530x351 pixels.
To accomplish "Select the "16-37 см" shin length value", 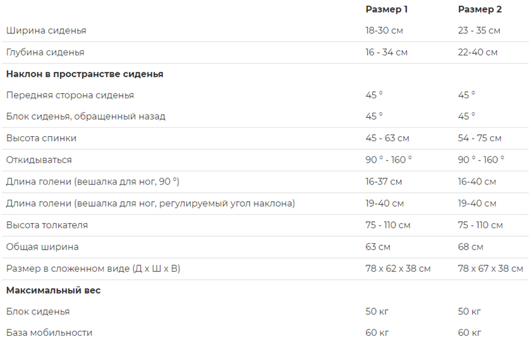I will 383,182.
